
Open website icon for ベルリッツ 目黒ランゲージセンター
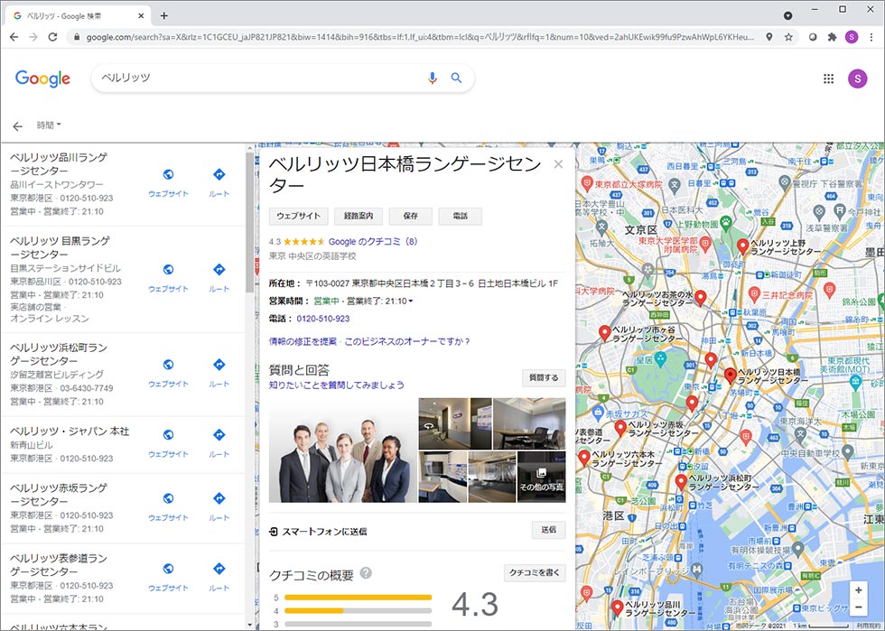[168, 269]
